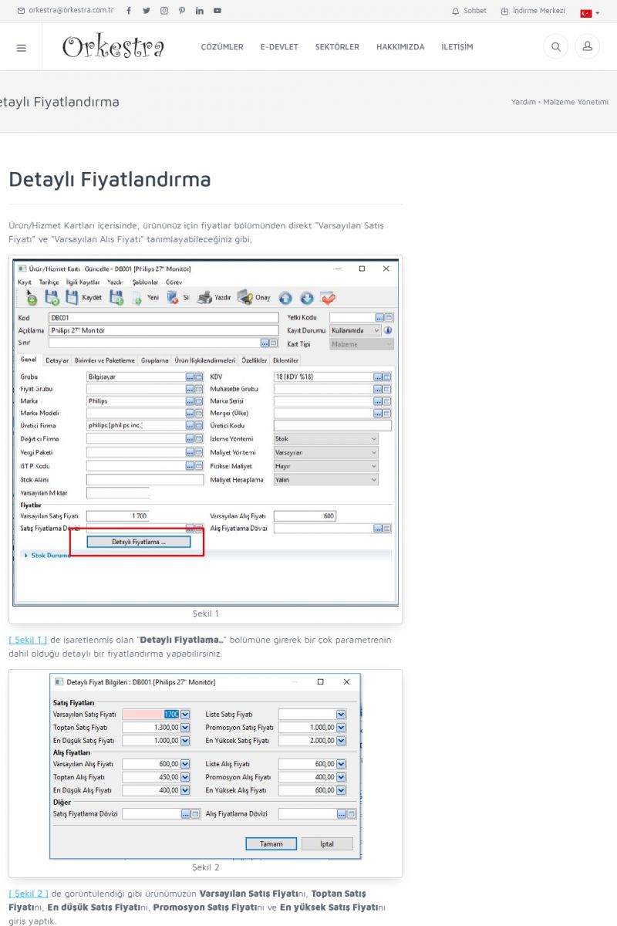Click the Facebook icon in top bar
This screenshot has height=926, width=617.
click(129, 11)
